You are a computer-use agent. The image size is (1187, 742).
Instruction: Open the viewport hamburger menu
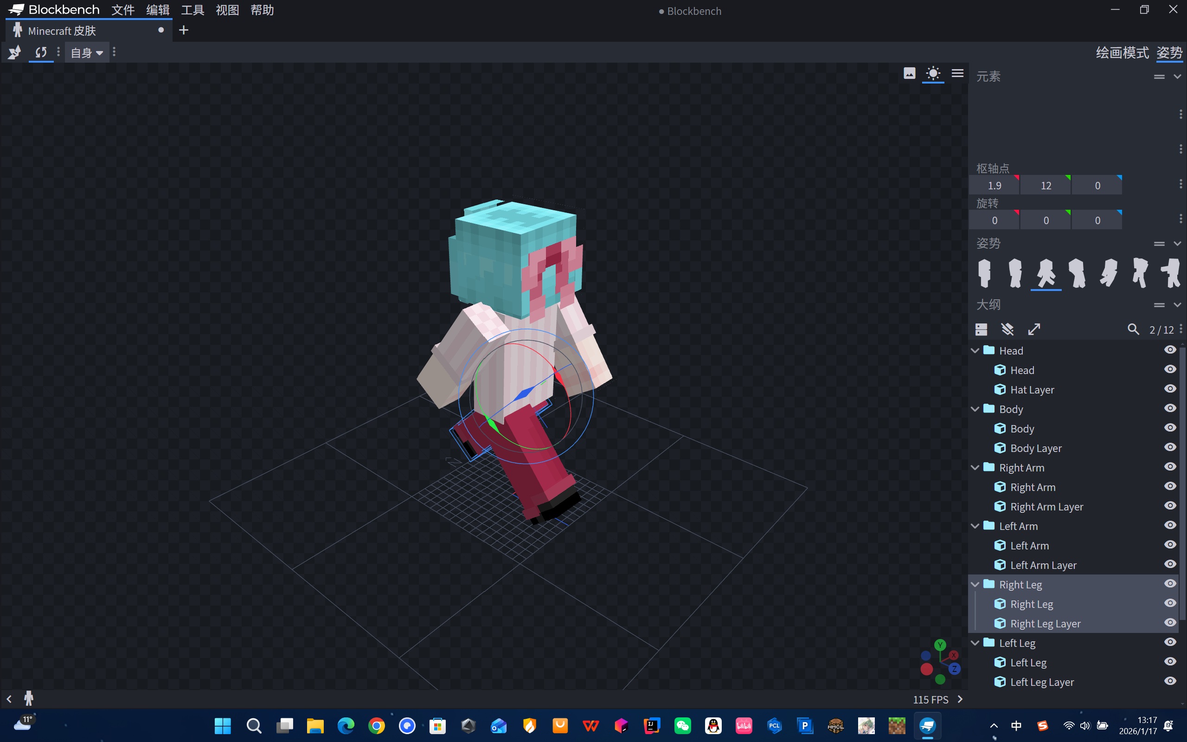click(957, 74)
